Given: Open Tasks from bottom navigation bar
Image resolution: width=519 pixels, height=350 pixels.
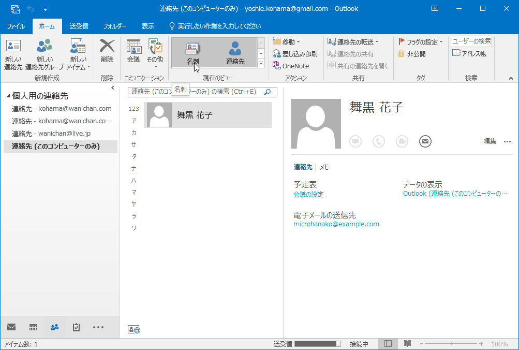Looking at the screenshot, I should click(x=77, y=327).
